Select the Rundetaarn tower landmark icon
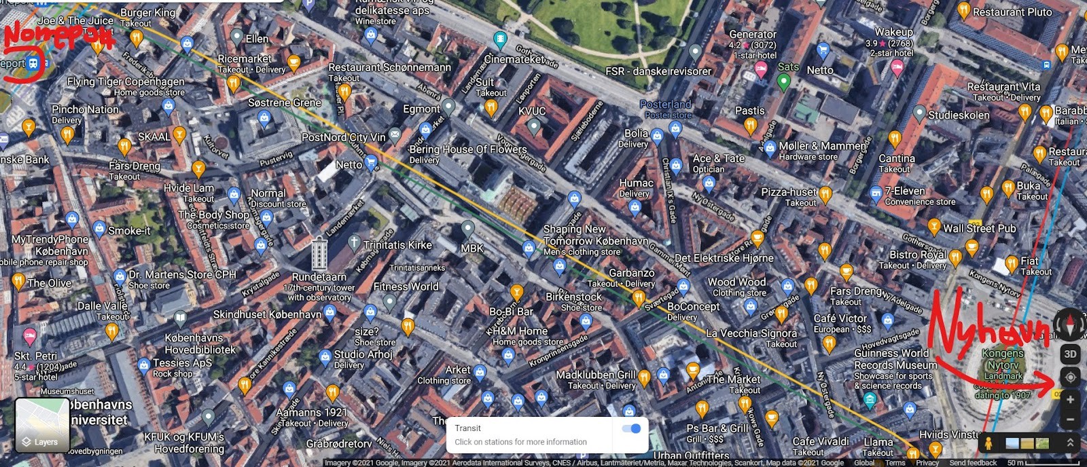Viewport: 1087px width, 467px height. [319, 253]
